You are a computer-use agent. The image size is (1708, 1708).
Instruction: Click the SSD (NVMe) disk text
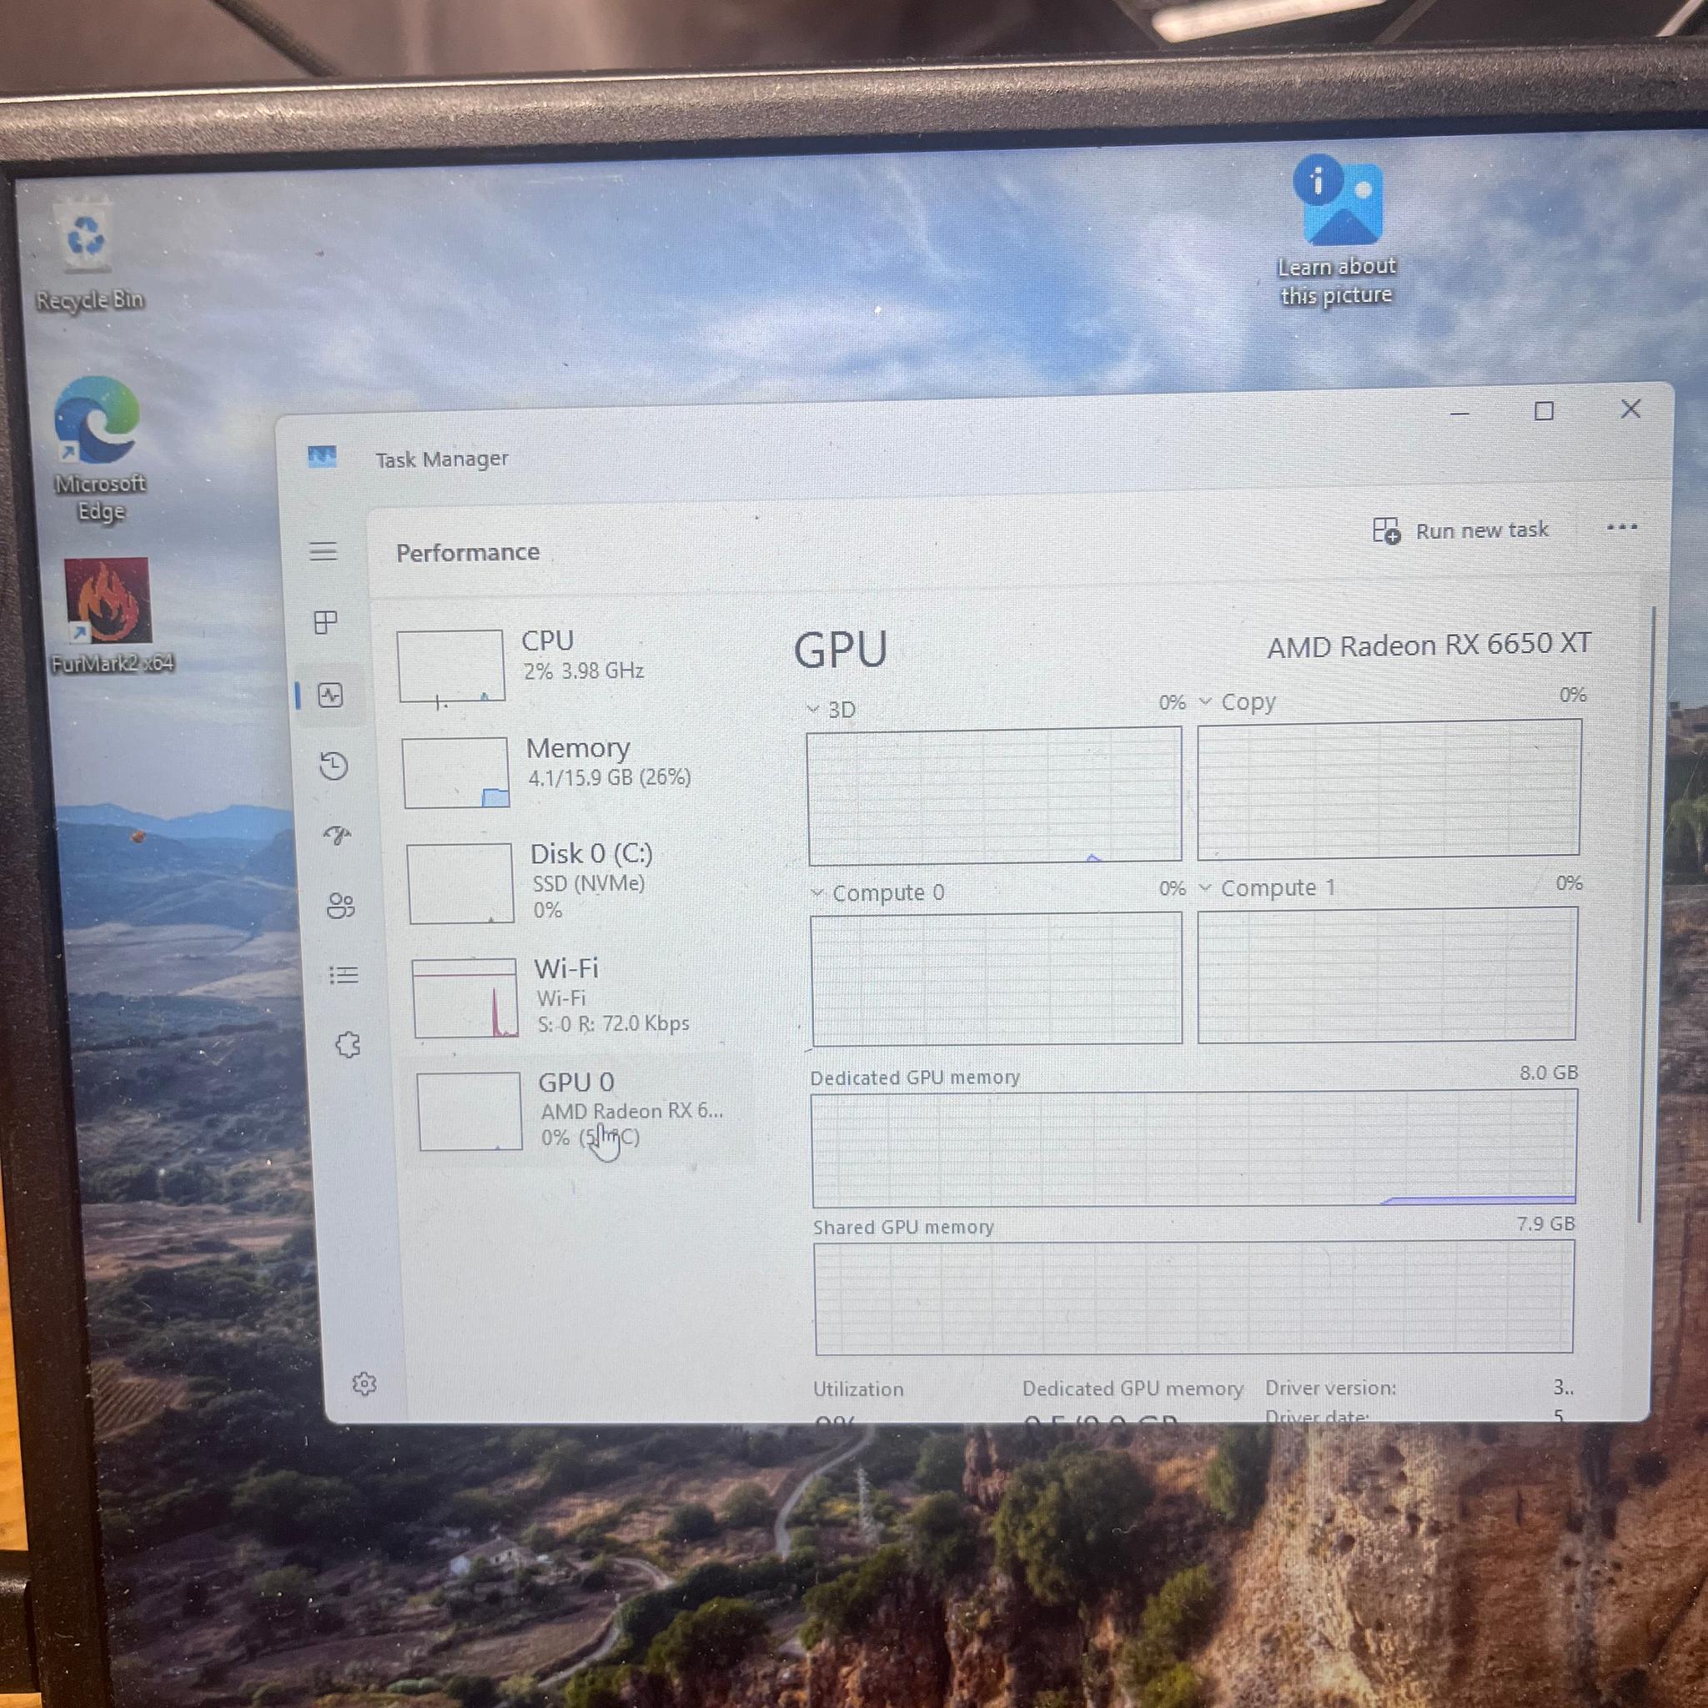[x=589, y=883]
